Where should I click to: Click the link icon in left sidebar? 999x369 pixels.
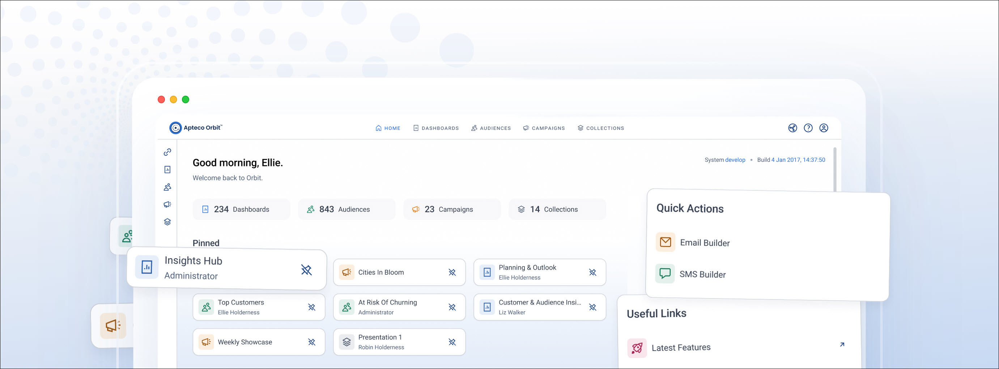point(167,152)
